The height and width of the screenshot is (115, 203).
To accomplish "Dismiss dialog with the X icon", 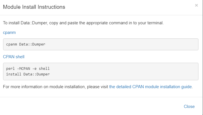I will (x=196, y=5).
